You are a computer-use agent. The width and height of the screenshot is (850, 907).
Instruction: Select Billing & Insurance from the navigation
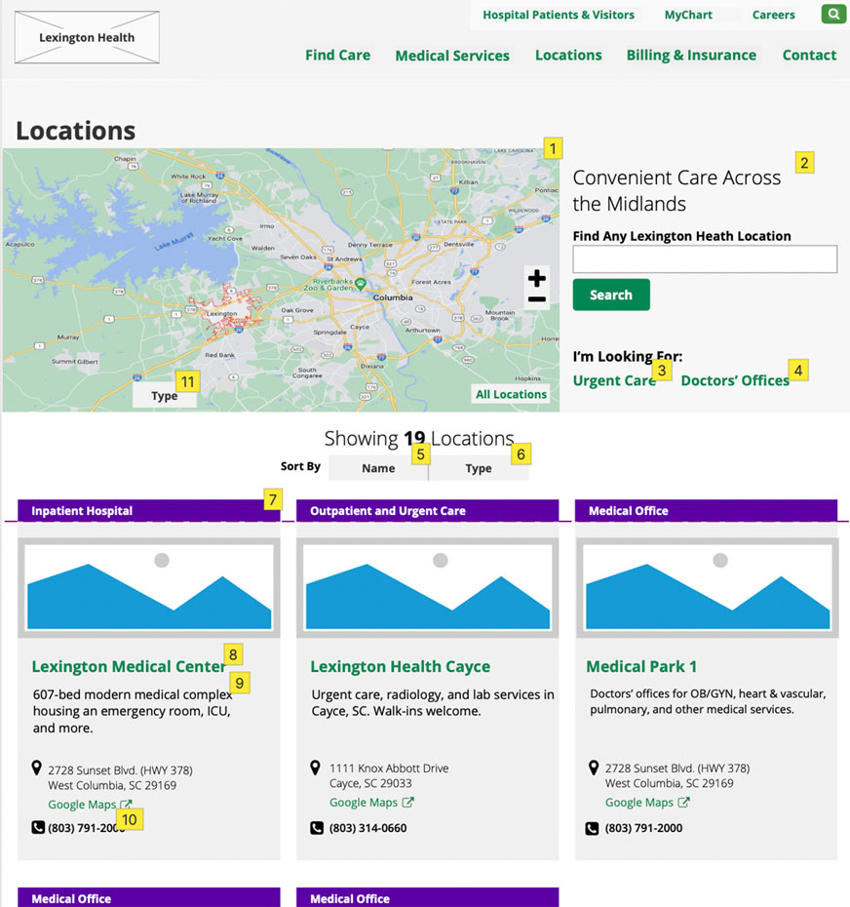691,56
